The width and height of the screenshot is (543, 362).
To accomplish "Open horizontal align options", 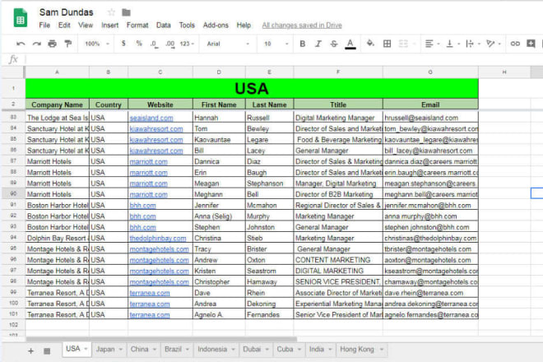I will [x=432, y=44].
